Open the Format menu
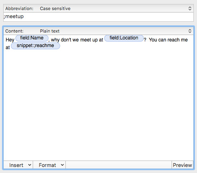 coord(49,165)
